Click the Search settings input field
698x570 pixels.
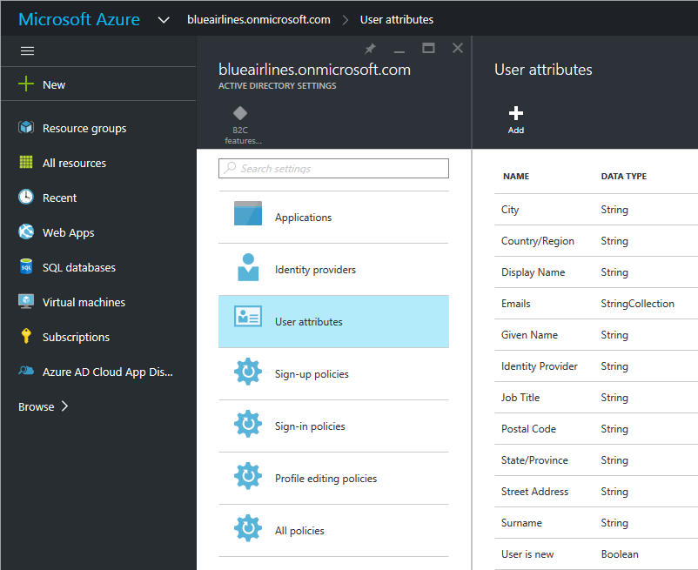tap(333, 168)
